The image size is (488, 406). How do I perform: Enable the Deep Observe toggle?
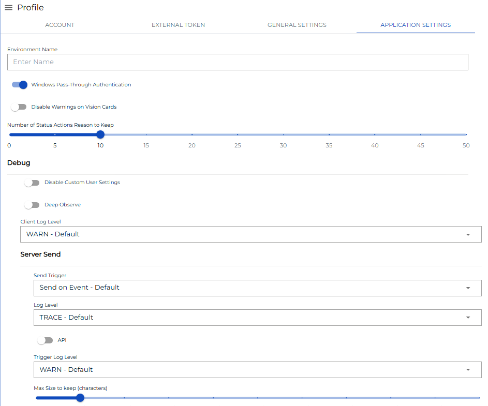(32, 205)
